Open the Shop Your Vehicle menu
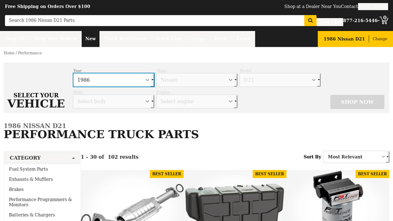 click(x=56, y=39)
